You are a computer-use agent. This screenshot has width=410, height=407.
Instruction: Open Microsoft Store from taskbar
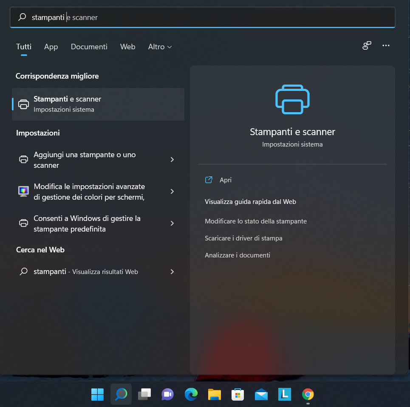tap(238, 394)
